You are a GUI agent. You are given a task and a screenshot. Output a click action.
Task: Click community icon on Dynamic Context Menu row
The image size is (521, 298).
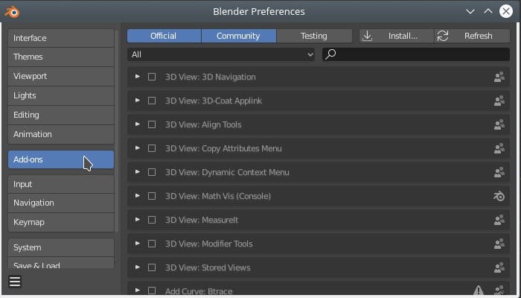click(499, 172)
